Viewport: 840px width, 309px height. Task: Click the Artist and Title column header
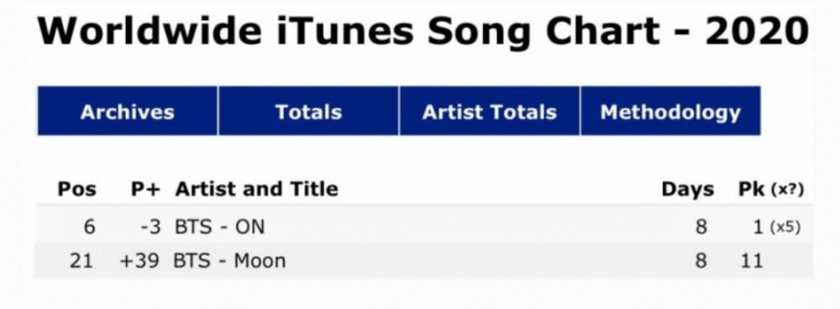[x=256, y=189]
